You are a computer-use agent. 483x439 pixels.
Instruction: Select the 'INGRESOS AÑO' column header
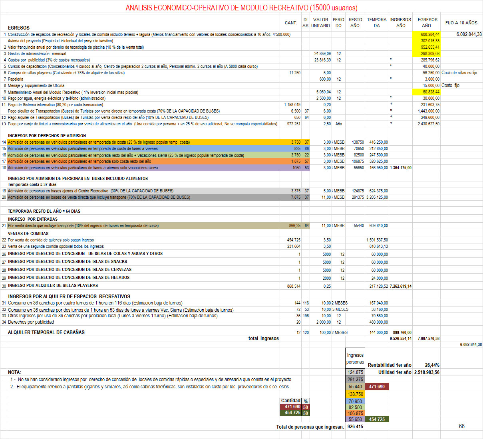[401, 22]
